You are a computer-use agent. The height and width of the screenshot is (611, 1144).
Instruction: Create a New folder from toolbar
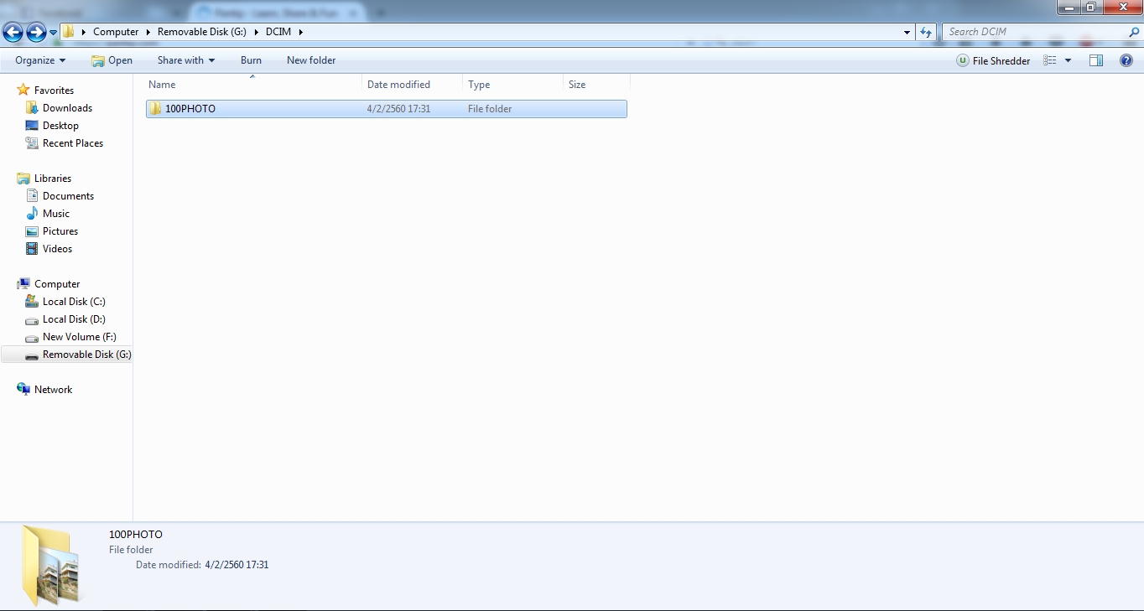[311, 60]
